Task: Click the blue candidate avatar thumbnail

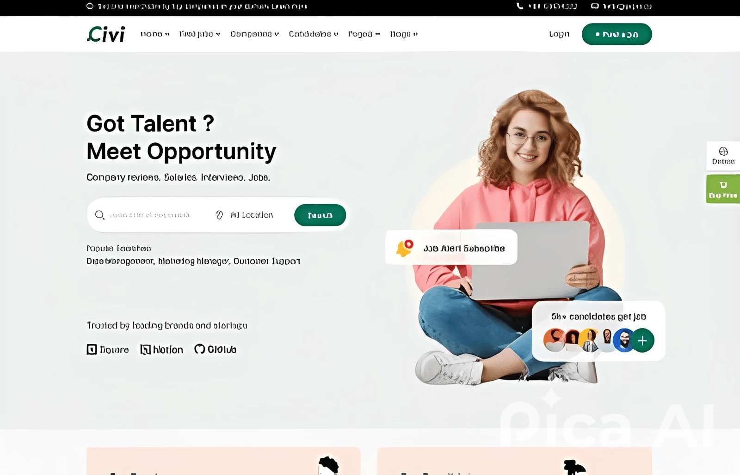Action: [x=624, y=341]
